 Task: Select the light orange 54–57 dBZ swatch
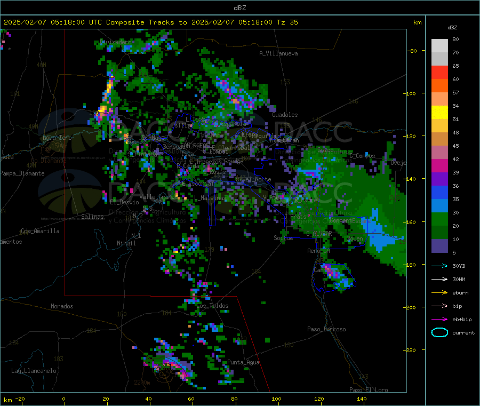click(x=439, y=99)
